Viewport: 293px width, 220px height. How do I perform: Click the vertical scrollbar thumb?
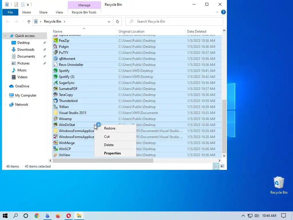224,126
